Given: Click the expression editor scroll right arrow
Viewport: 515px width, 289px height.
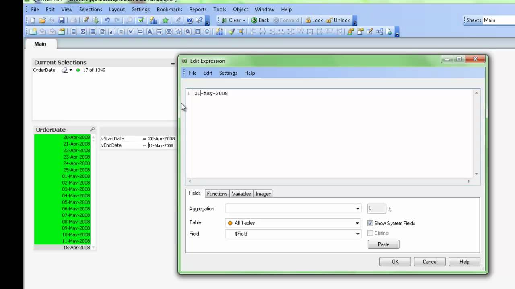Looking at the screenshot, I should click(x=468, y=181).
